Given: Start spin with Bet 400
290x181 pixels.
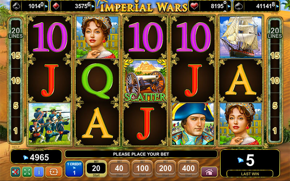Looking at the screenshot, I should (188, 169).
